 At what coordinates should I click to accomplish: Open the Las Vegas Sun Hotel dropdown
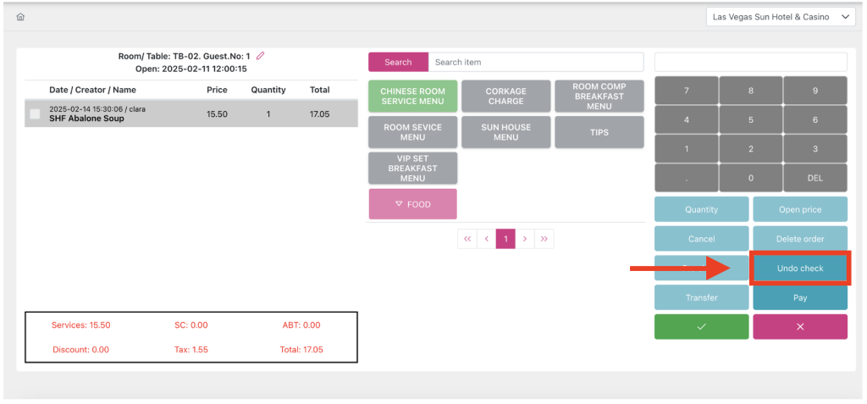781,17
